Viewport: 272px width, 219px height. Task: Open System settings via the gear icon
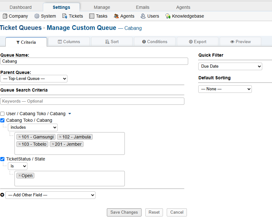[37, 16]
